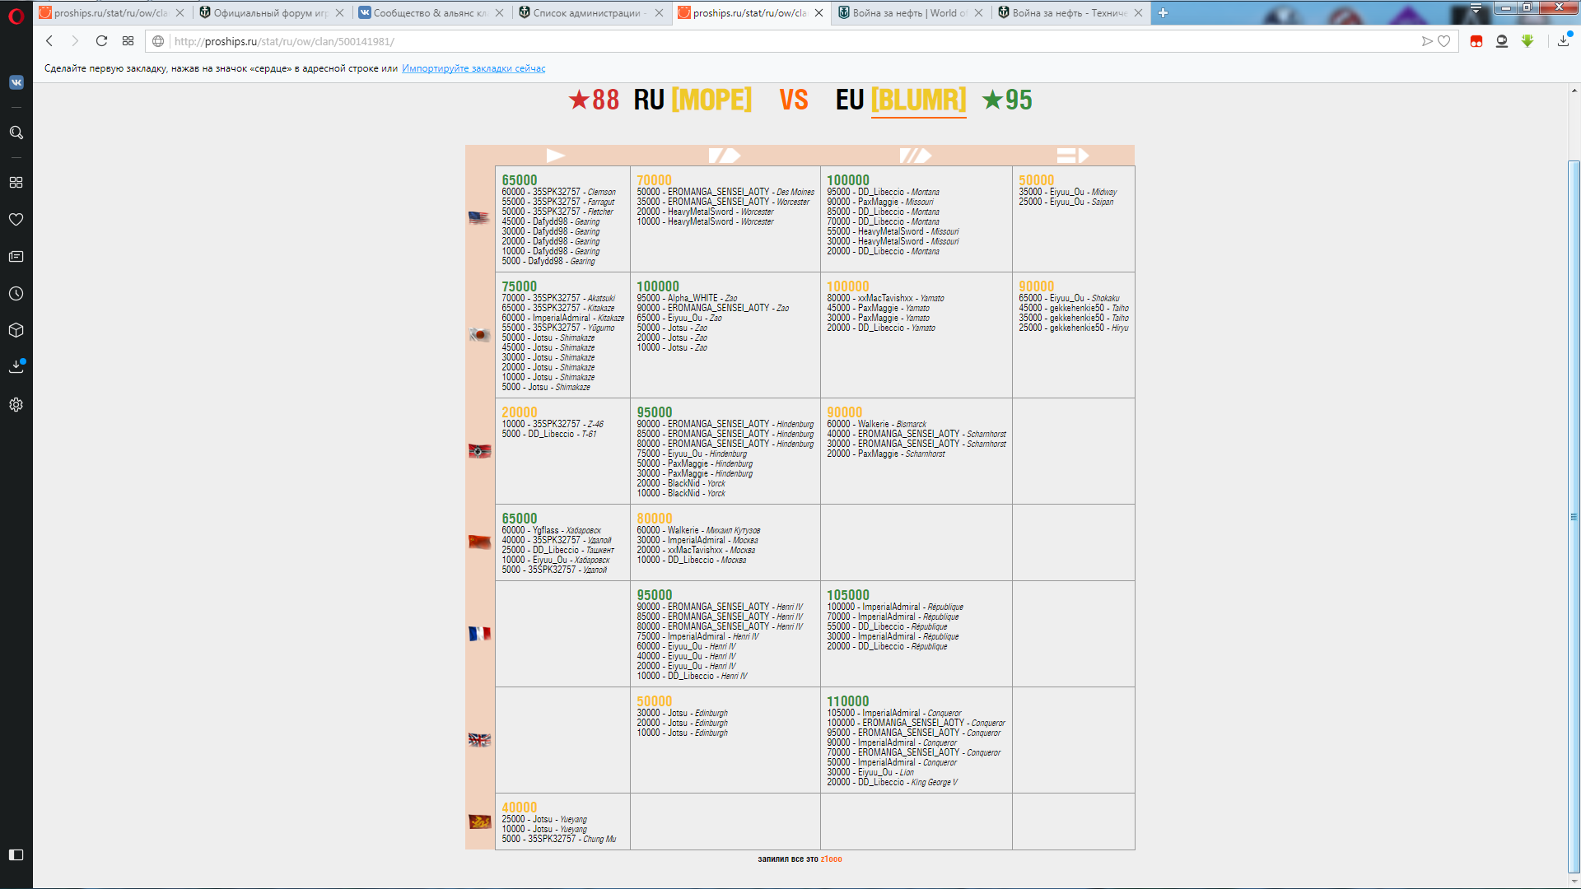Switch to Война за нефть | World tab

pyautogui.click(x=909, y=13)
